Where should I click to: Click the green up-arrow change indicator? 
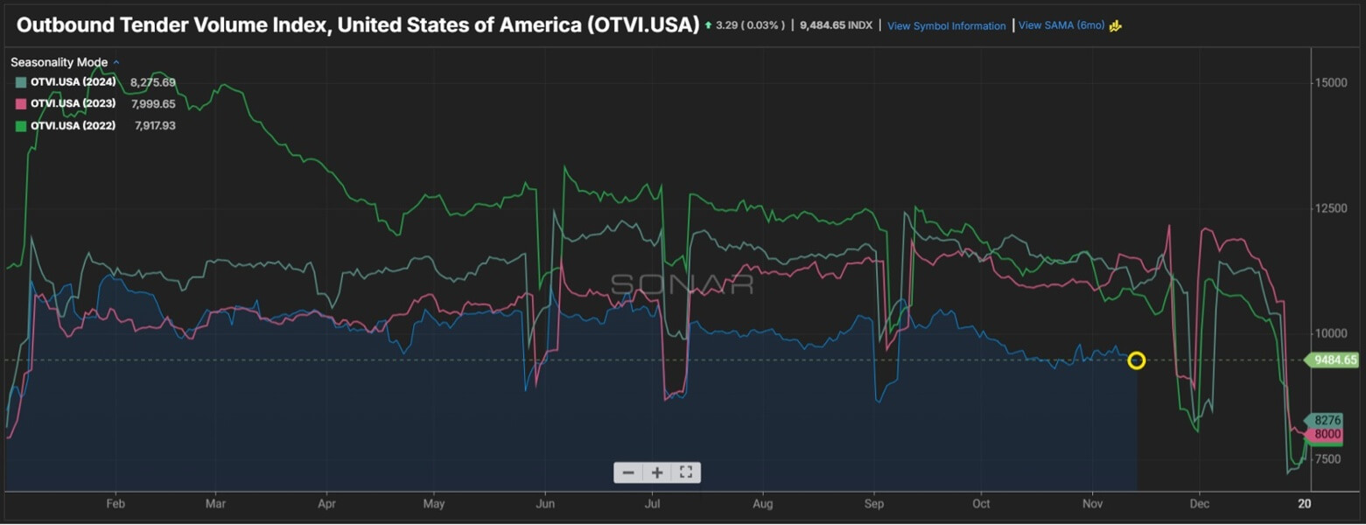coord(707,25)
